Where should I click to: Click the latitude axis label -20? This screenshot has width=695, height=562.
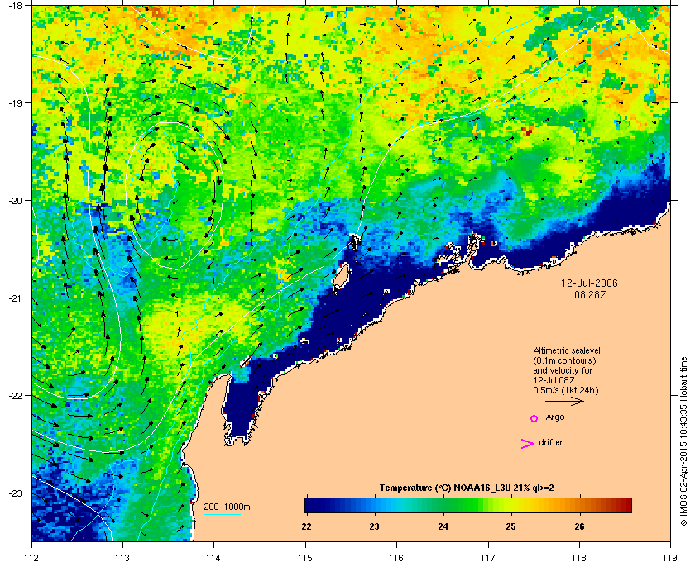(x=15, y=201)
